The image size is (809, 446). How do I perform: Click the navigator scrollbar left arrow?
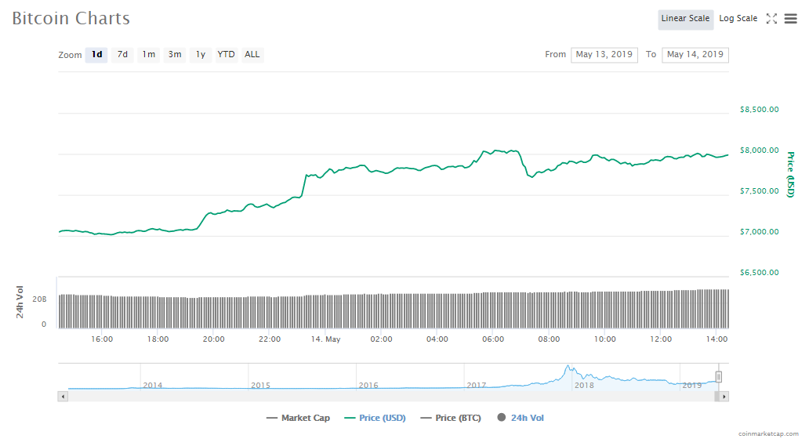62,397
